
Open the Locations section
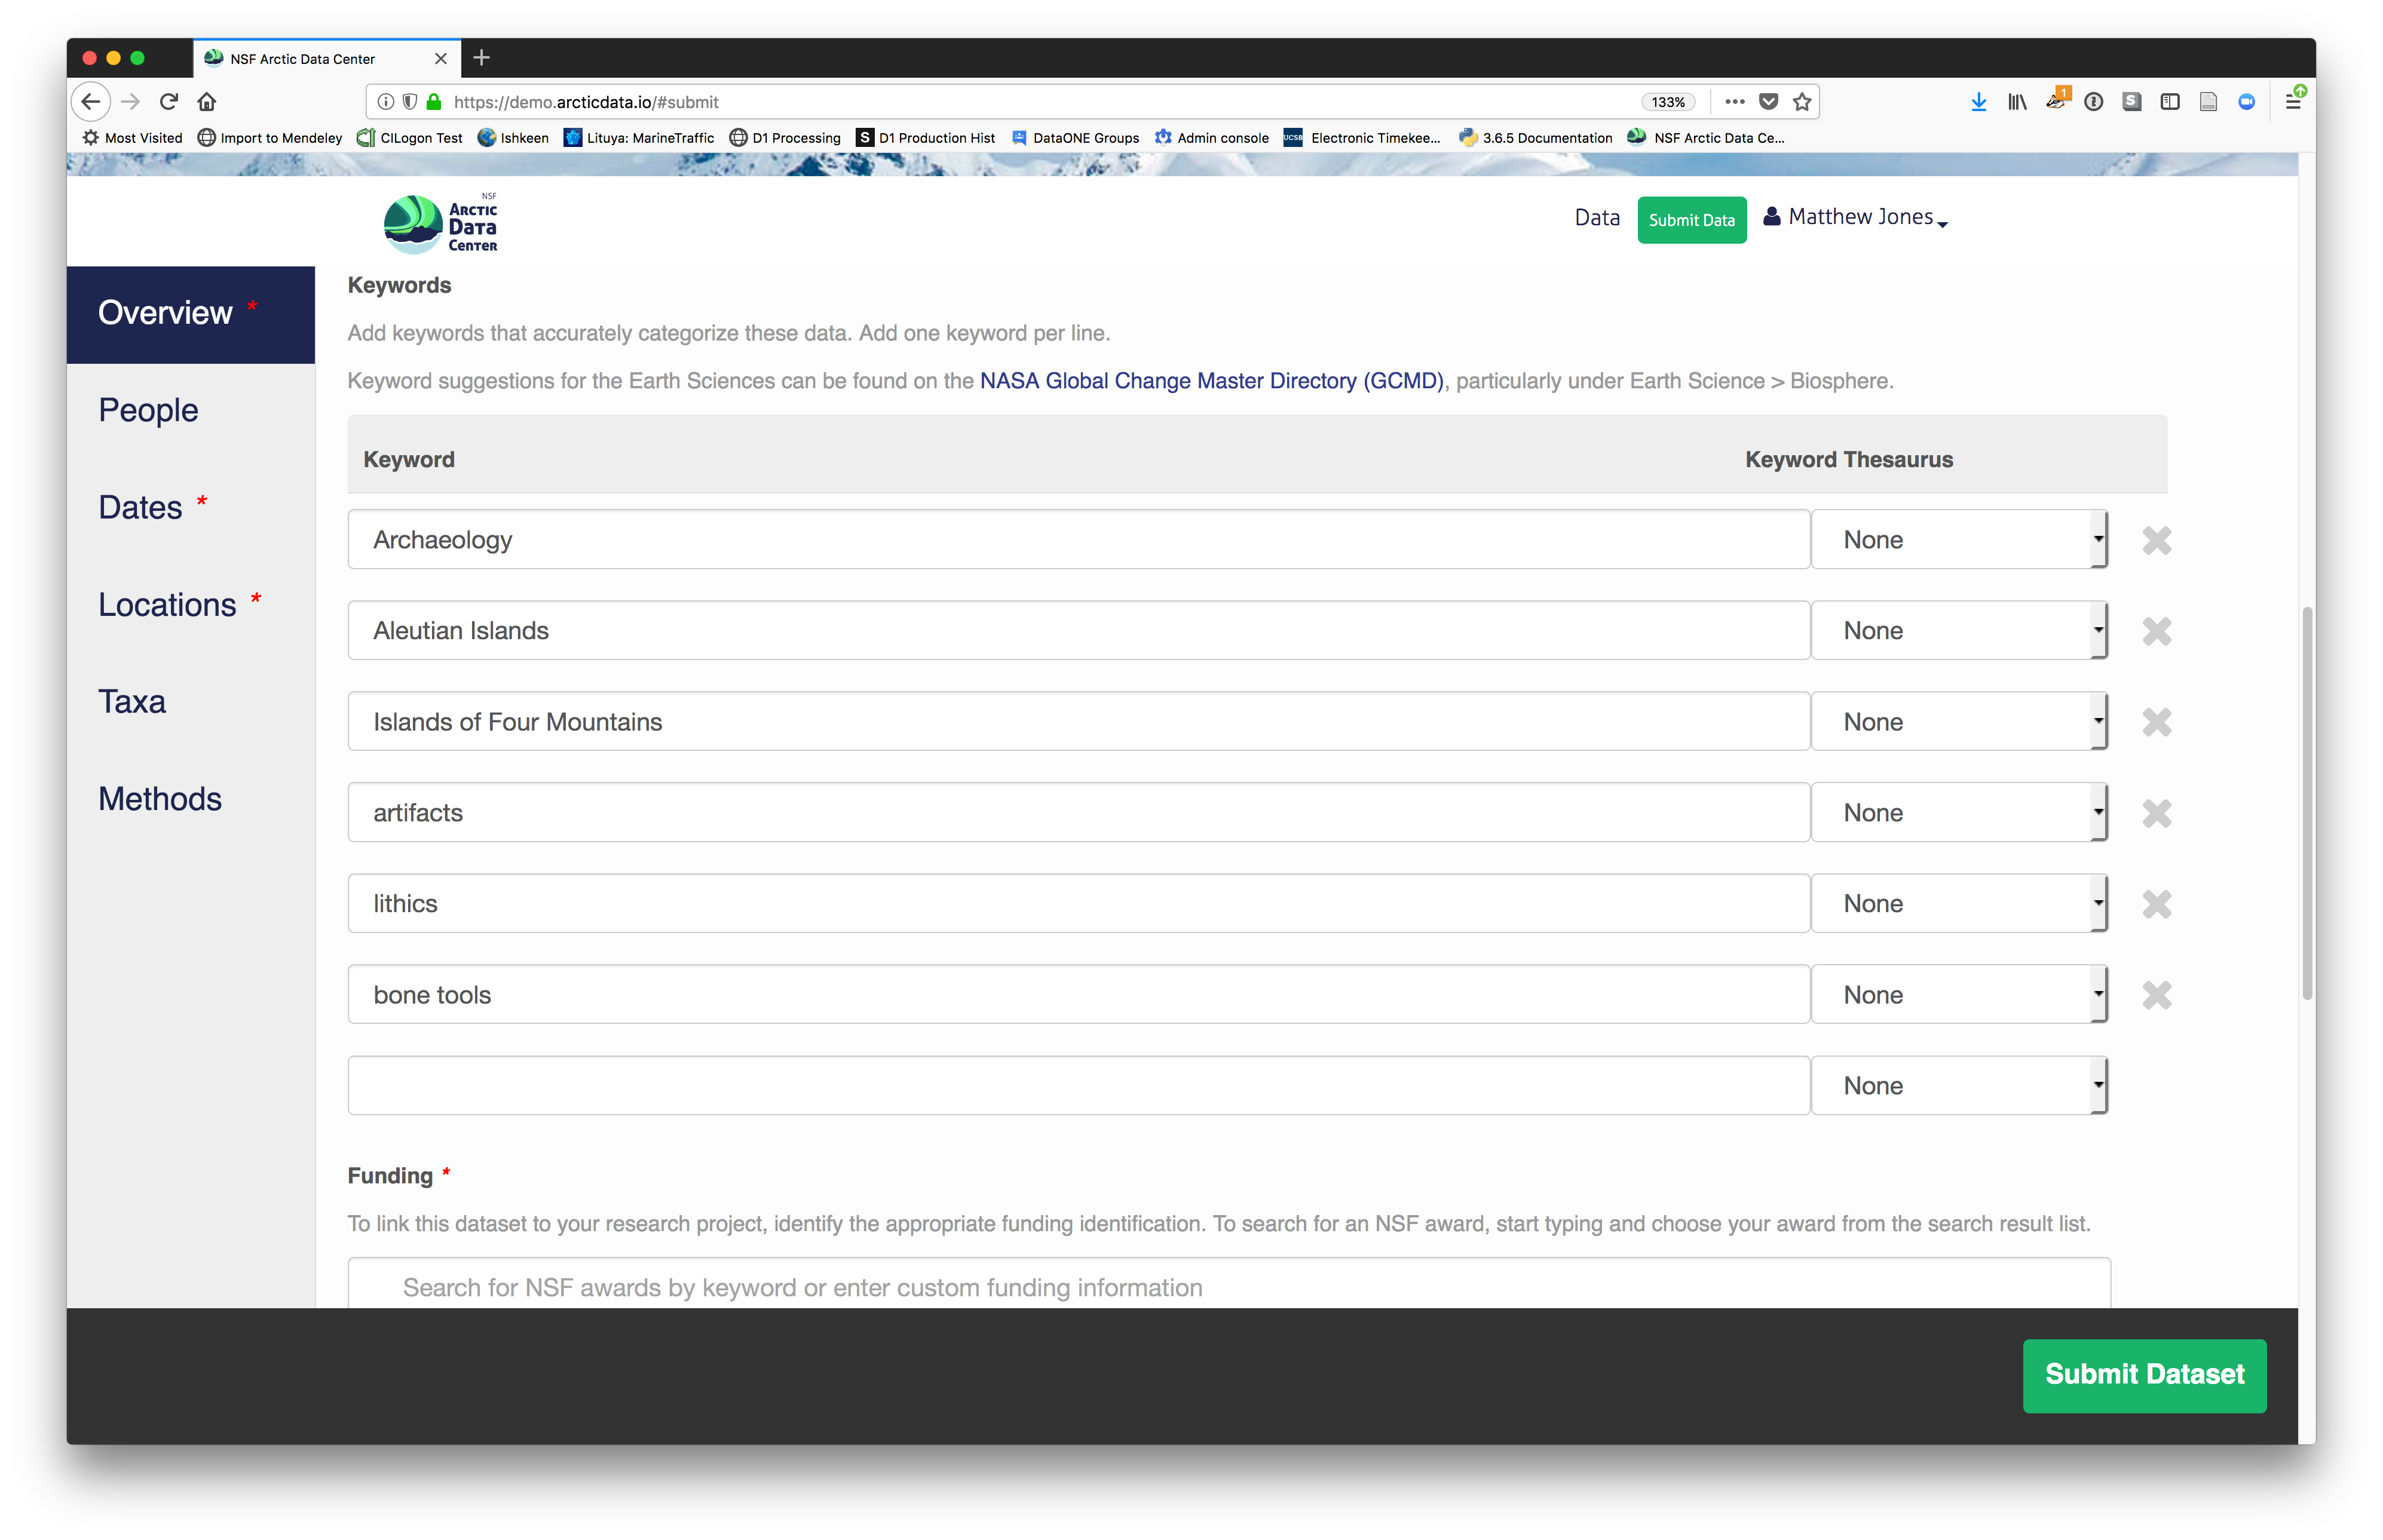coord(190,605)
